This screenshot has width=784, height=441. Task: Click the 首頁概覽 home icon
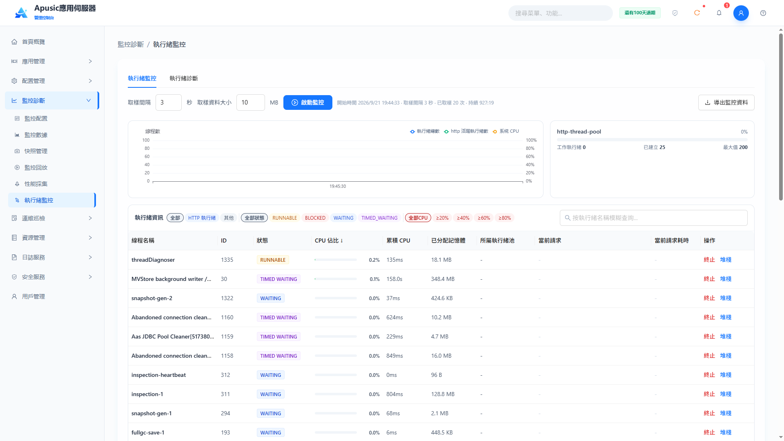[x=14, y=42]
